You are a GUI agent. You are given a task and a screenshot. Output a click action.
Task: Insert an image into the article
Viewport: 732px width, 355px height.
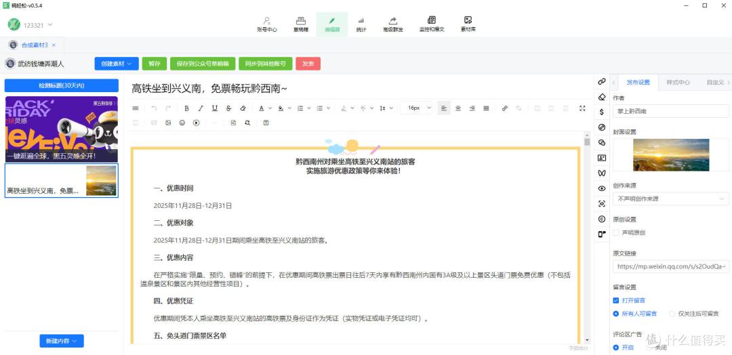coord(168,123)
